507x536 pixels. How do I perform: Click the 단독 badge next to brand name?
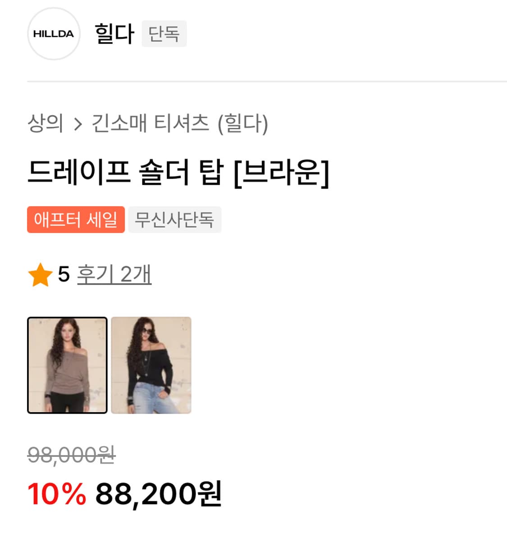pos(164,34)
